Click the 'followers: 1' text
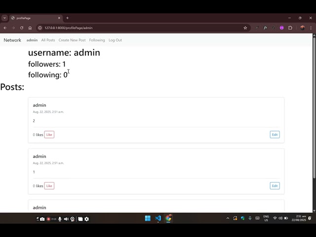The width and height of the screenshot is (316, 237). pyautogui.click(x=47, y=64)
